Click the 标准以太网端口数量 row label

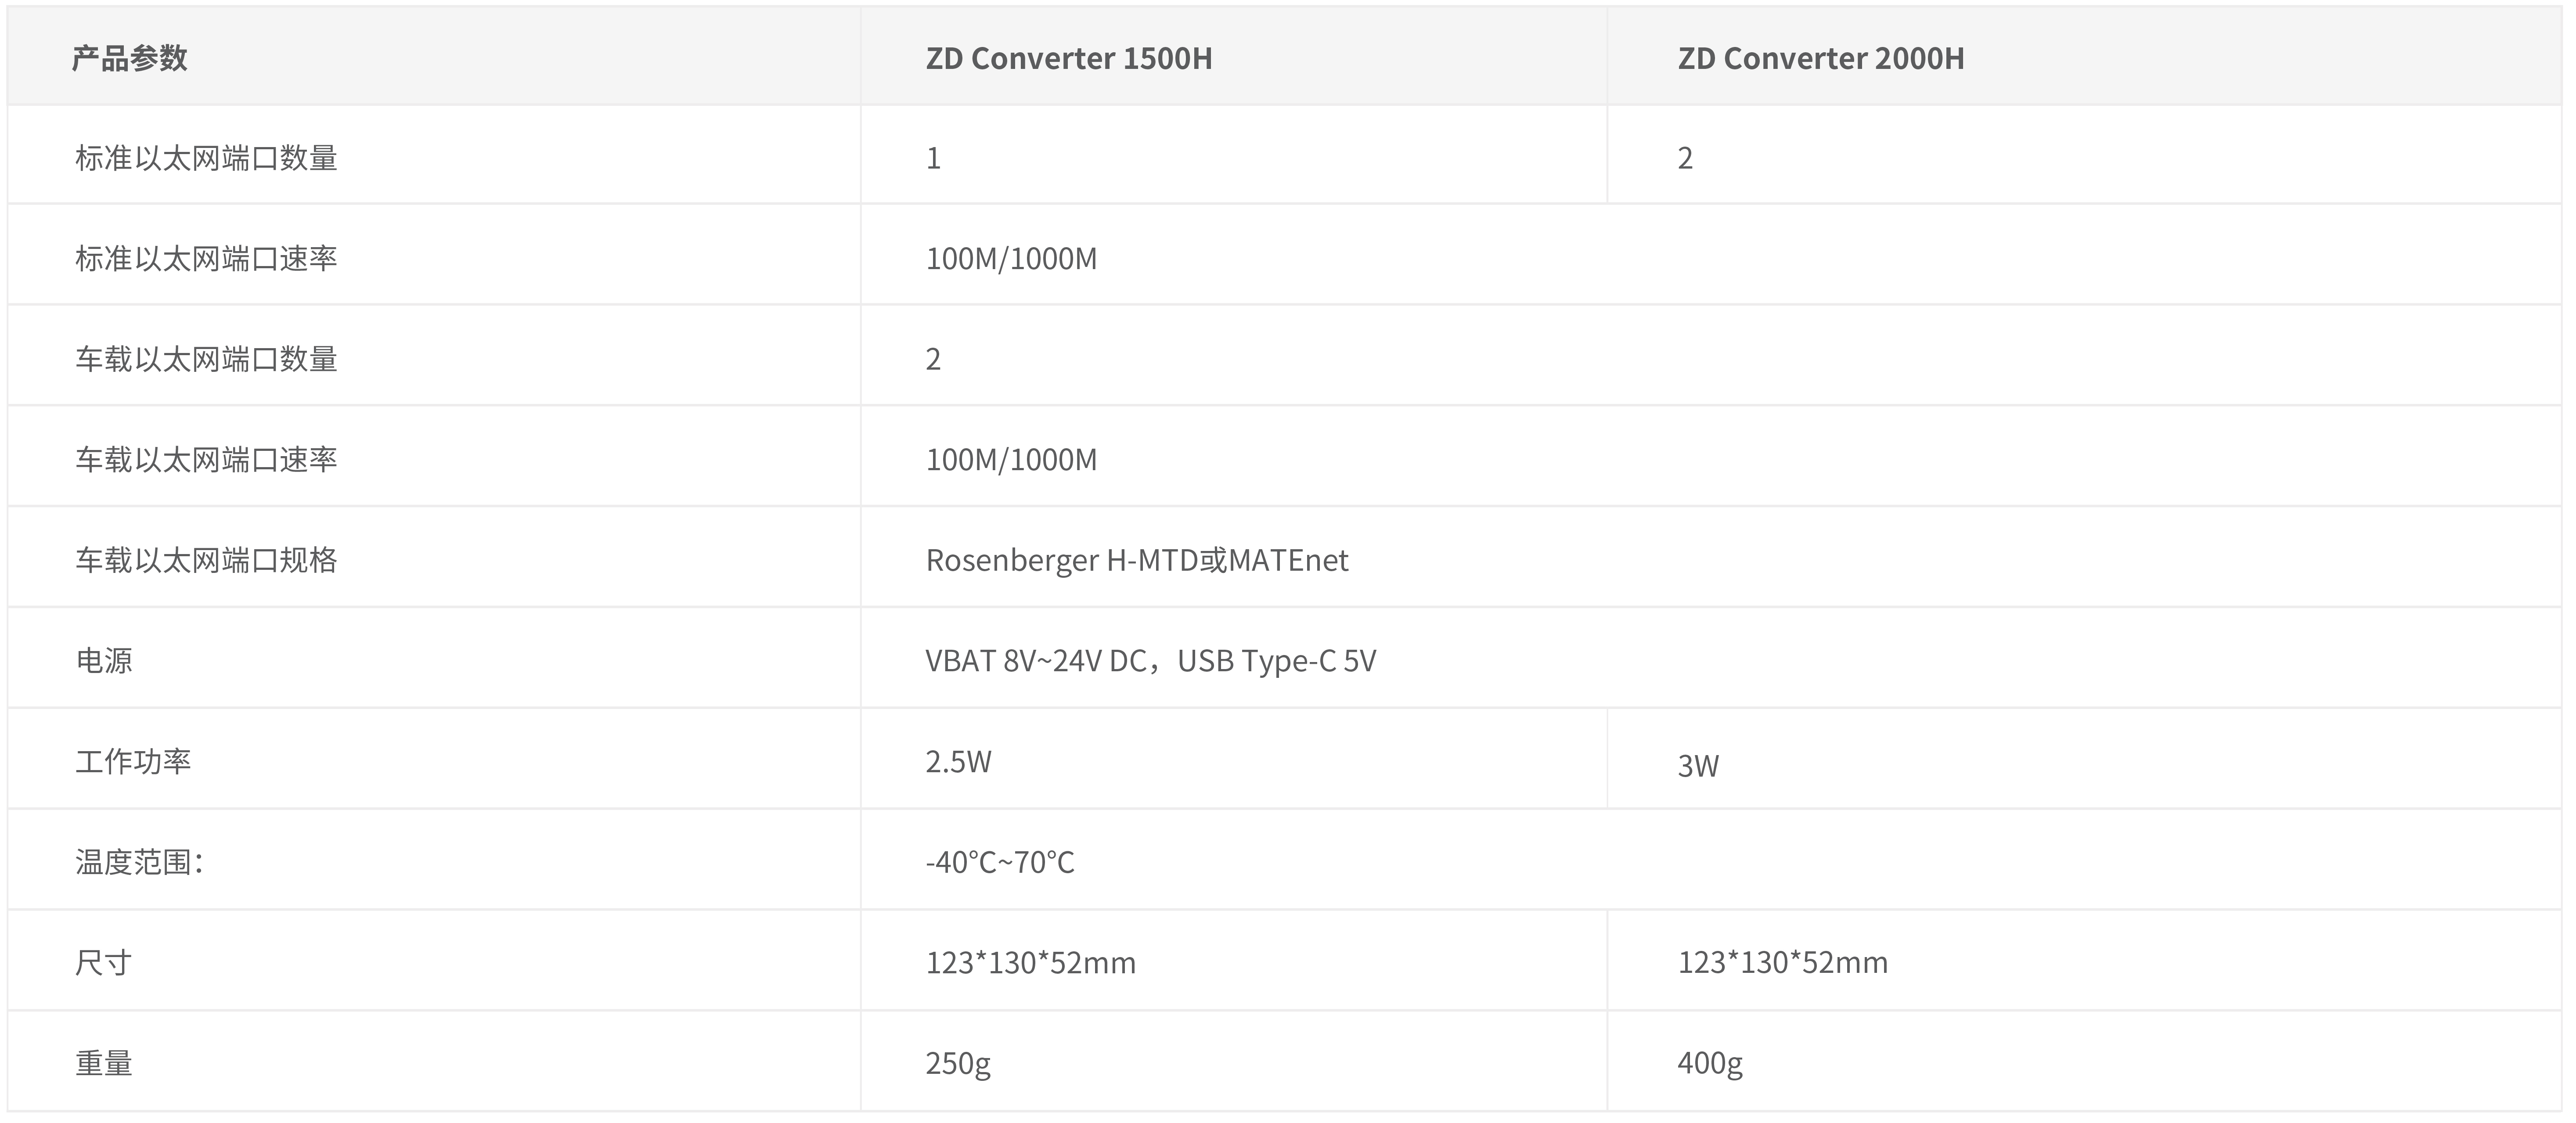click(x=206, y=158)
